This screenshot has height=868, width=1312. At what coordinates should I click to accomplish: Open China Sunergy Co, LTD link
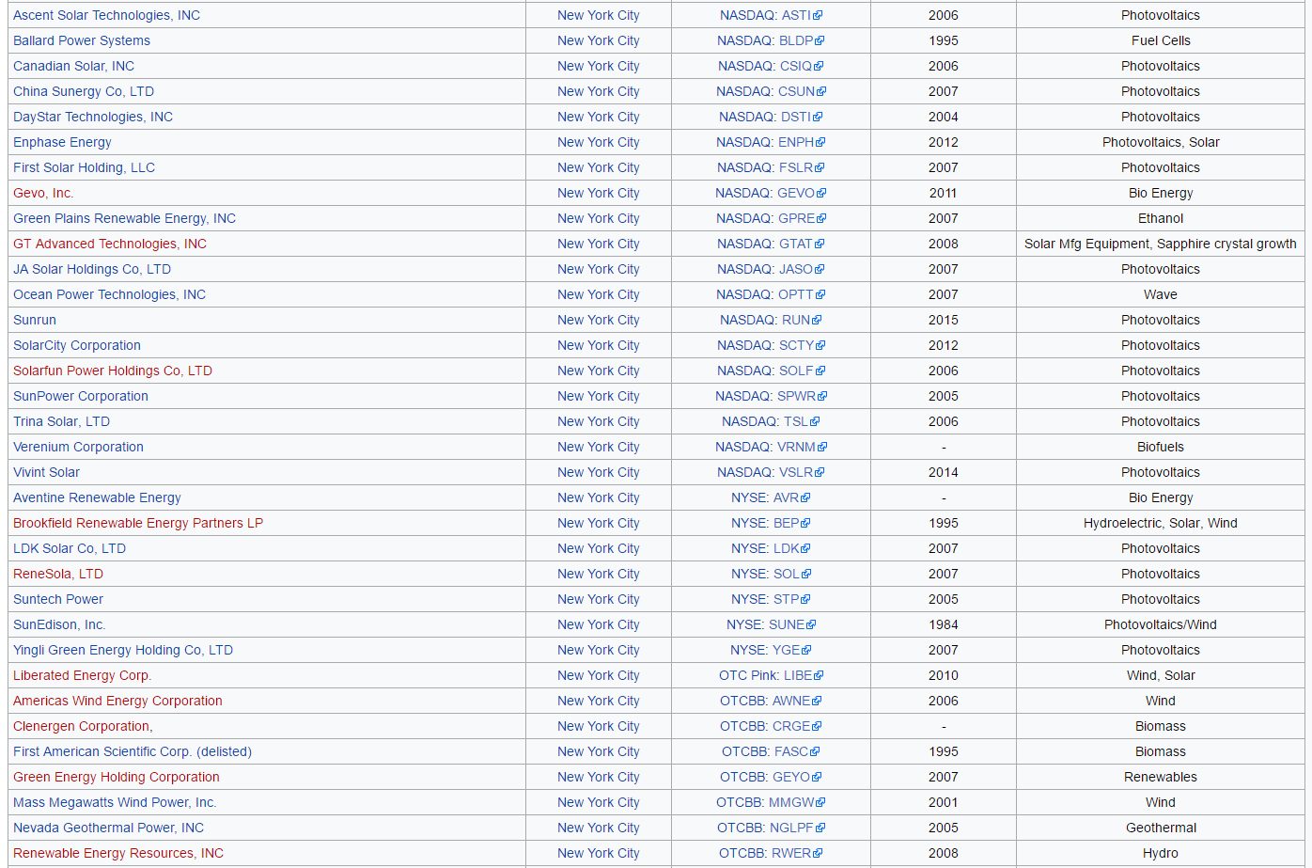tap(84, 91)
